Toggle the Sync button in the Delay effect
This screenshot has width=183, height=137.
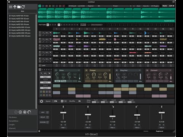(x=57, y=81)
